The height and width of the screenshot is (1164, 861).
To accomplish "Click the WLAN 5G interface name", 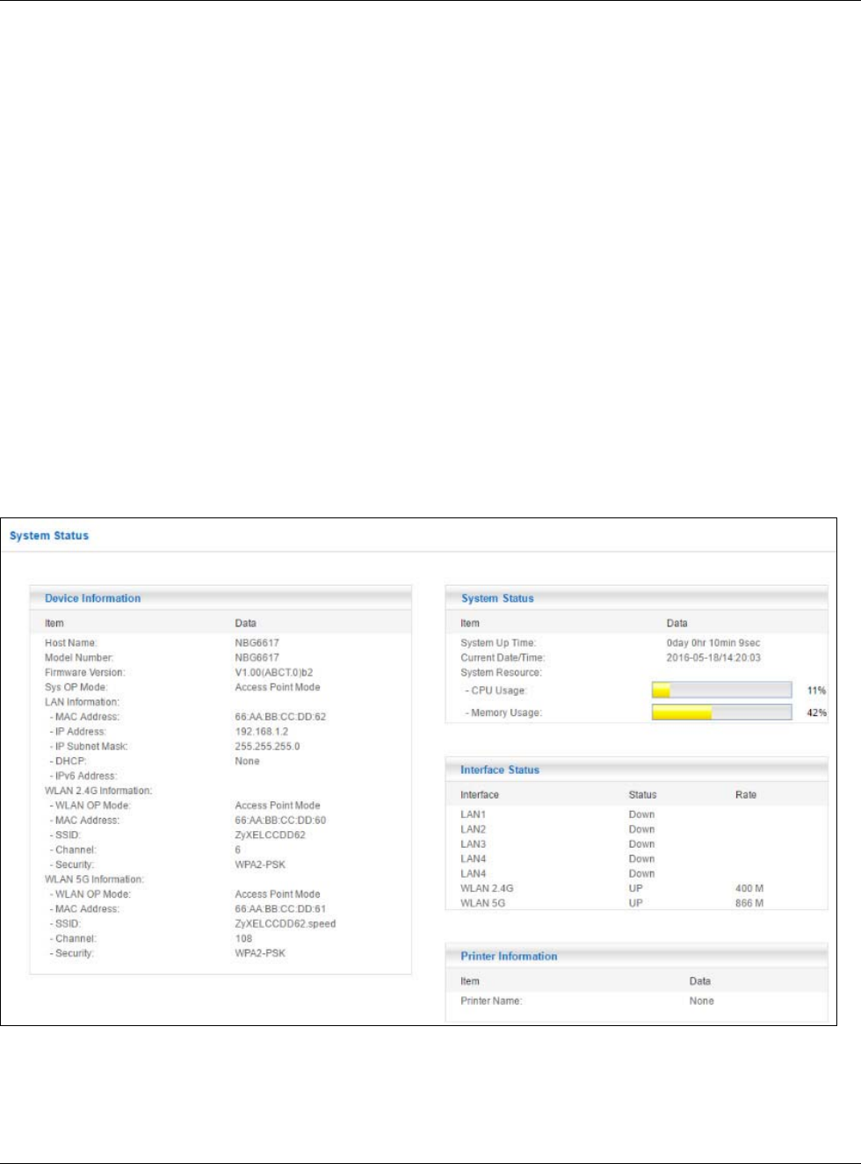I will point(482,903).
